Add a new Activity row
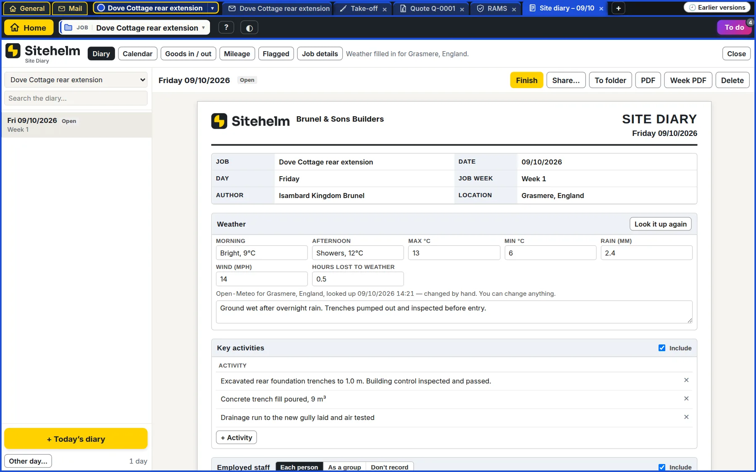The width and height of the screenshot is (756, 472). tap(236, 438)
